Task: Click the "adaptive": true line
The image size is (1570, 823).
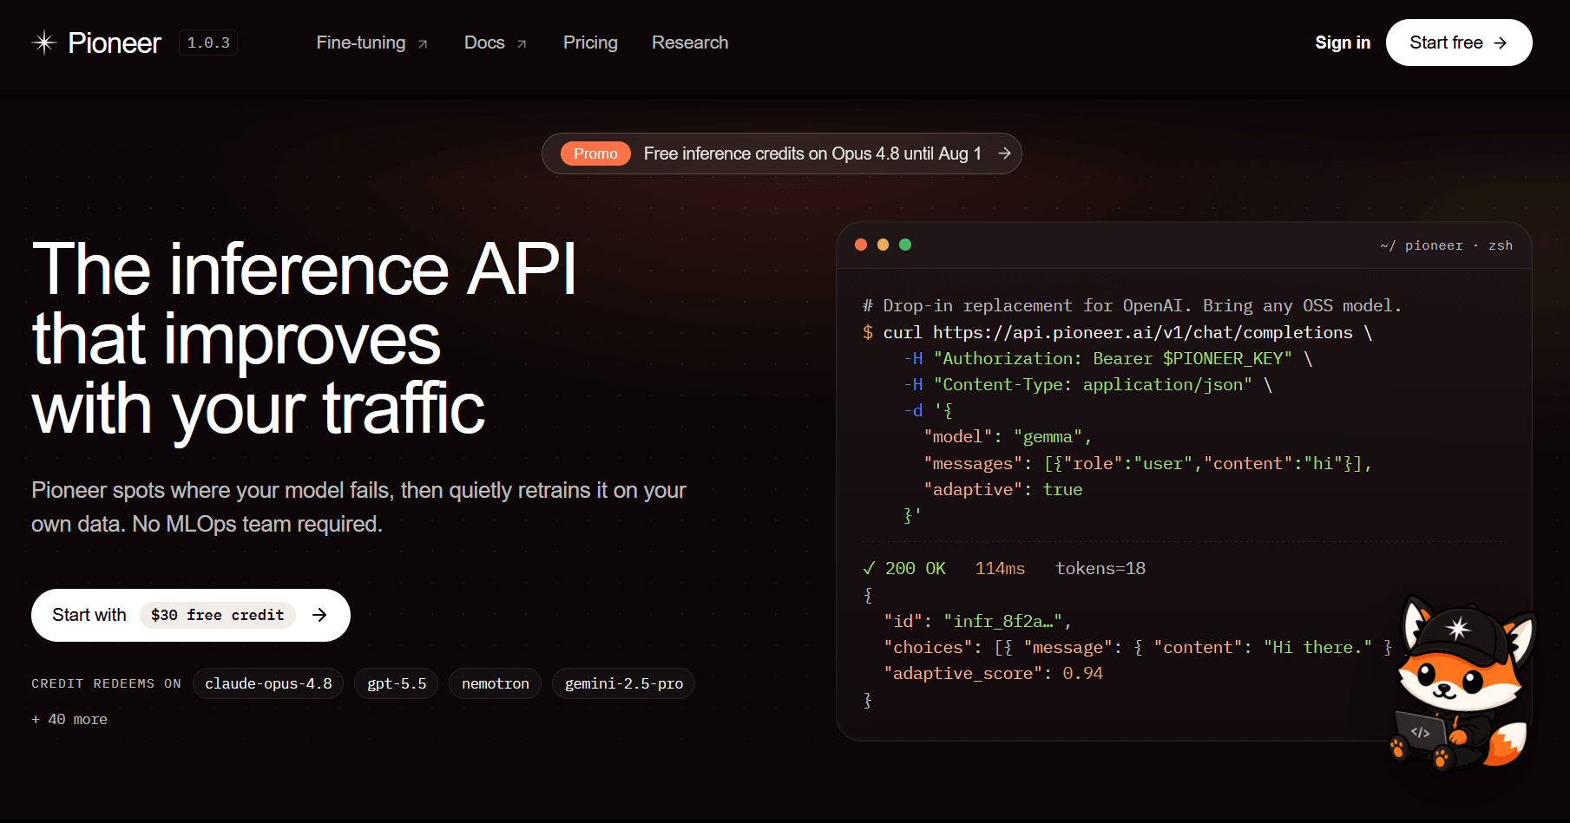Action: pyautogui.click(x=1003, y=489)
